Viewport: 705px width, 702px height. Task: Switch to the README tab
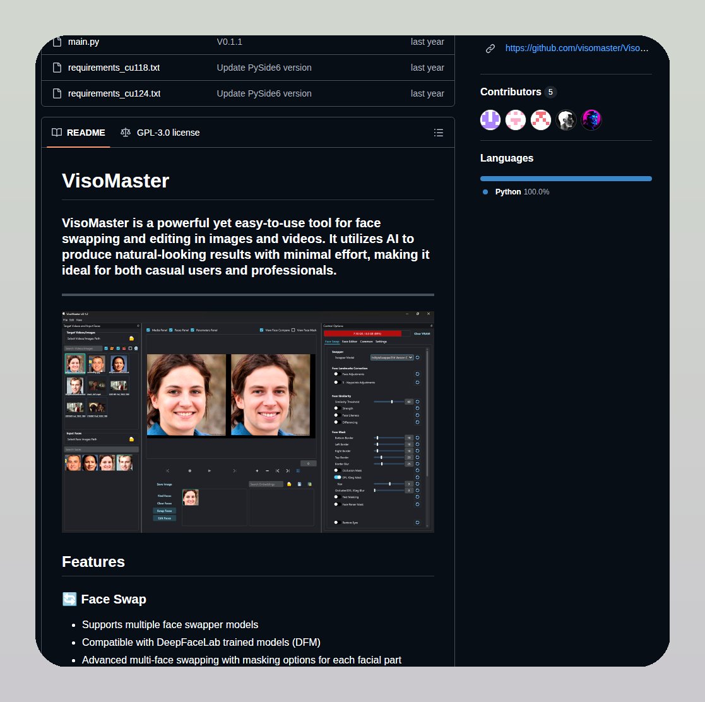coord(78,133)
